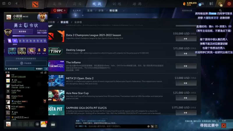Open the Dota 2 logo home

(35, 4)
